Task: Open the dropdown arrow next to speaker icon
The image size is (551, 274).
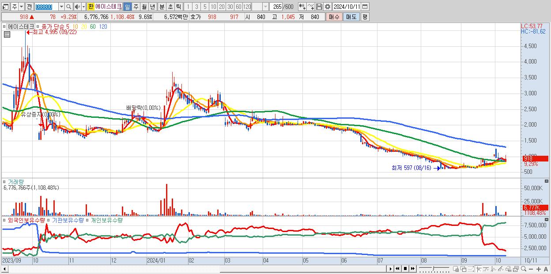Action: pyautogui.click(x=83, y=7)
